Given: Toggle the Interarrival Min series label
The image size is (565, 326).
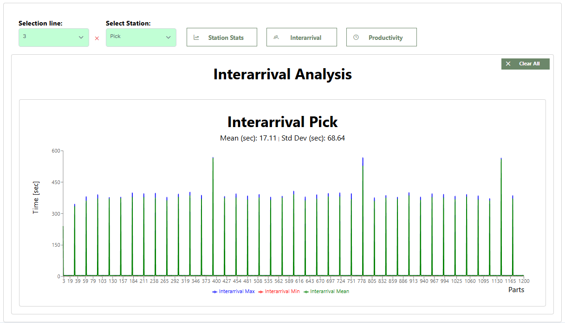Looking at the screenshot, I should click(282, 292).
